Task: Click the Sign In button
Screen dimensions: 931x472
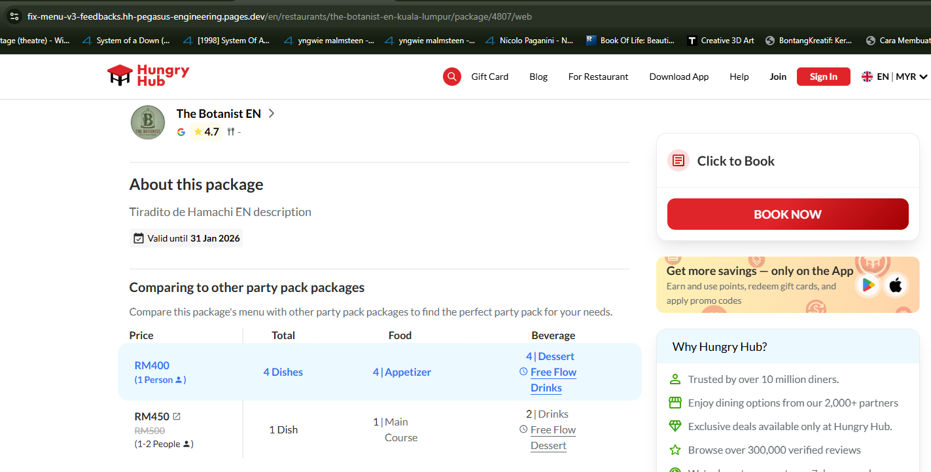Action: pos(823,77)
